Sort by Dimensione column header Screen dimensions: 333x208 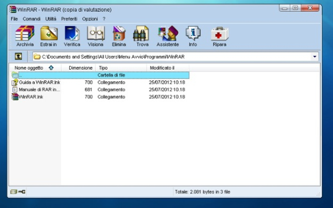pyautogui.click(x=78, y=68)
